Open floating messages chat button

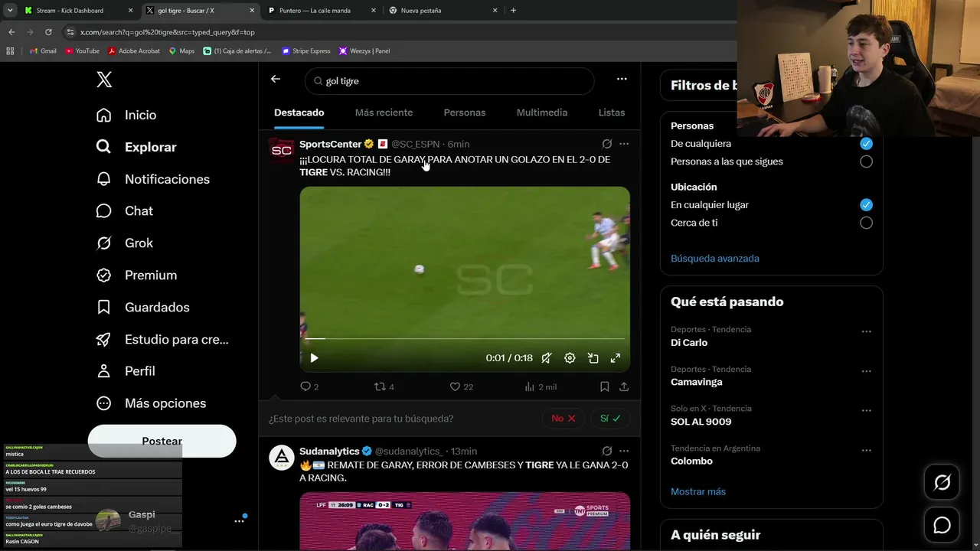pyautogui.click(x=942, y=525)
